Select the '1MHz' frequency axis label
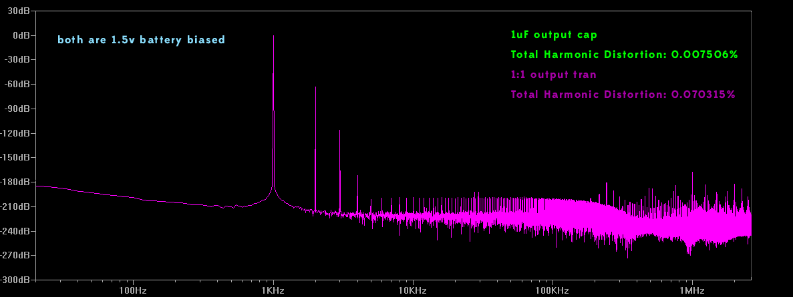This screenshot has width=793, height=297. pyautogui.click(x=692, y=291)
